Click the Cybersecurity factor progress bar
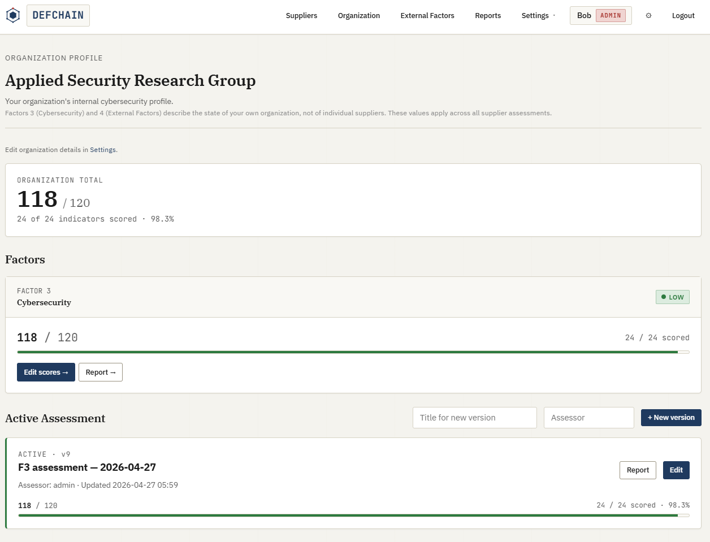Image resolution: width=710 pixels, height=542 pixels. 353,352
